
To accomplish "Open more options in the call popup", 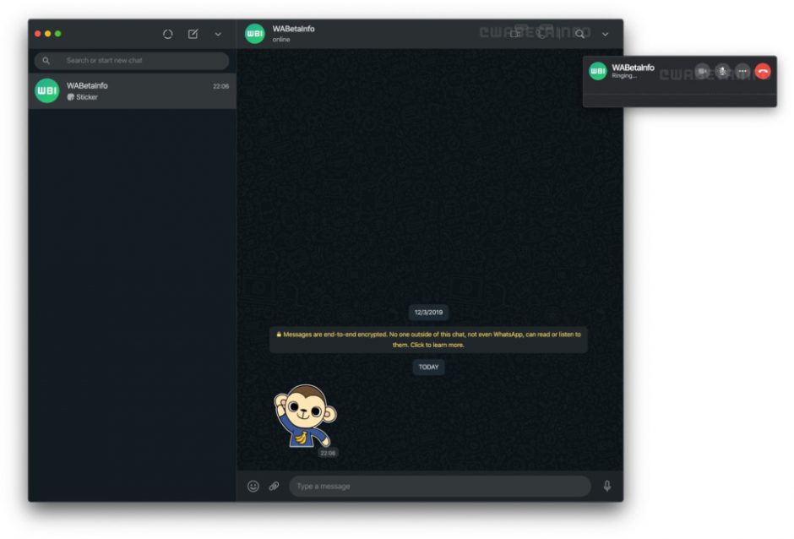I will click(x=742, y=72).
